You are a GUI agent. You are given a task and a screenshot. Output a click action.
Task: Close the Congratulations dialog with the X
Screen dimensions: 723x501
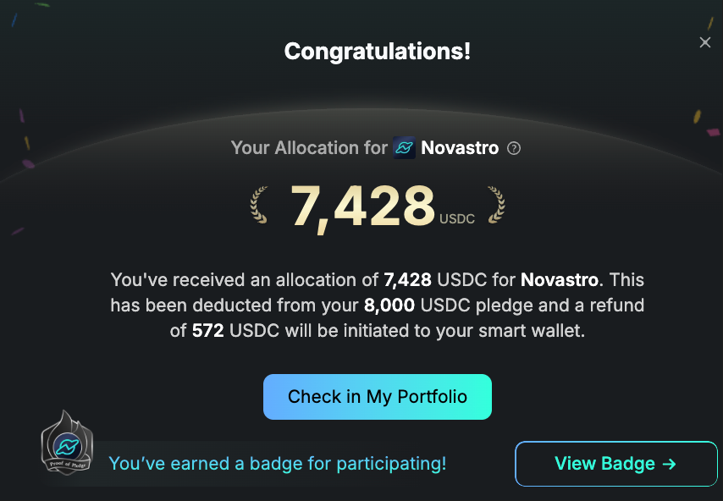pos(704,42)
